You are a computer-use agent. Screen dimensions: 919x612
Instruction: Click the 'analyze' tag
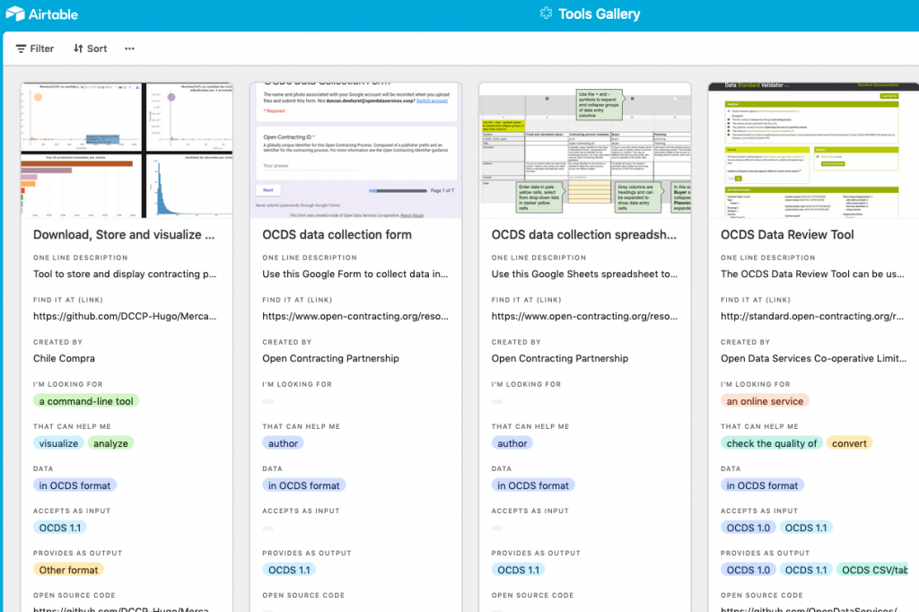pyautogui.click(x=110, y=443)
